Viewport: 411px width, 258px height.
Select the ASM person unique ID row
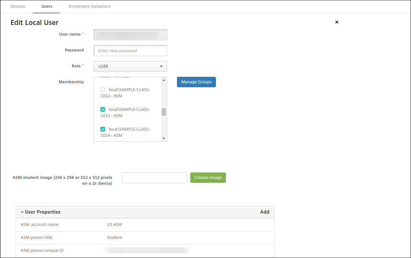145,251
